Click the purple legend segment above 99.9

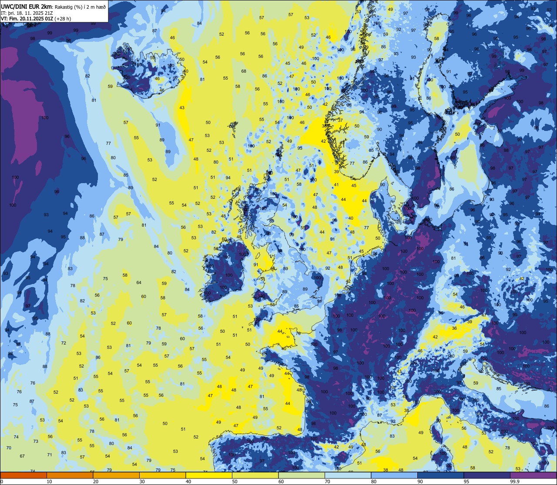533,475
